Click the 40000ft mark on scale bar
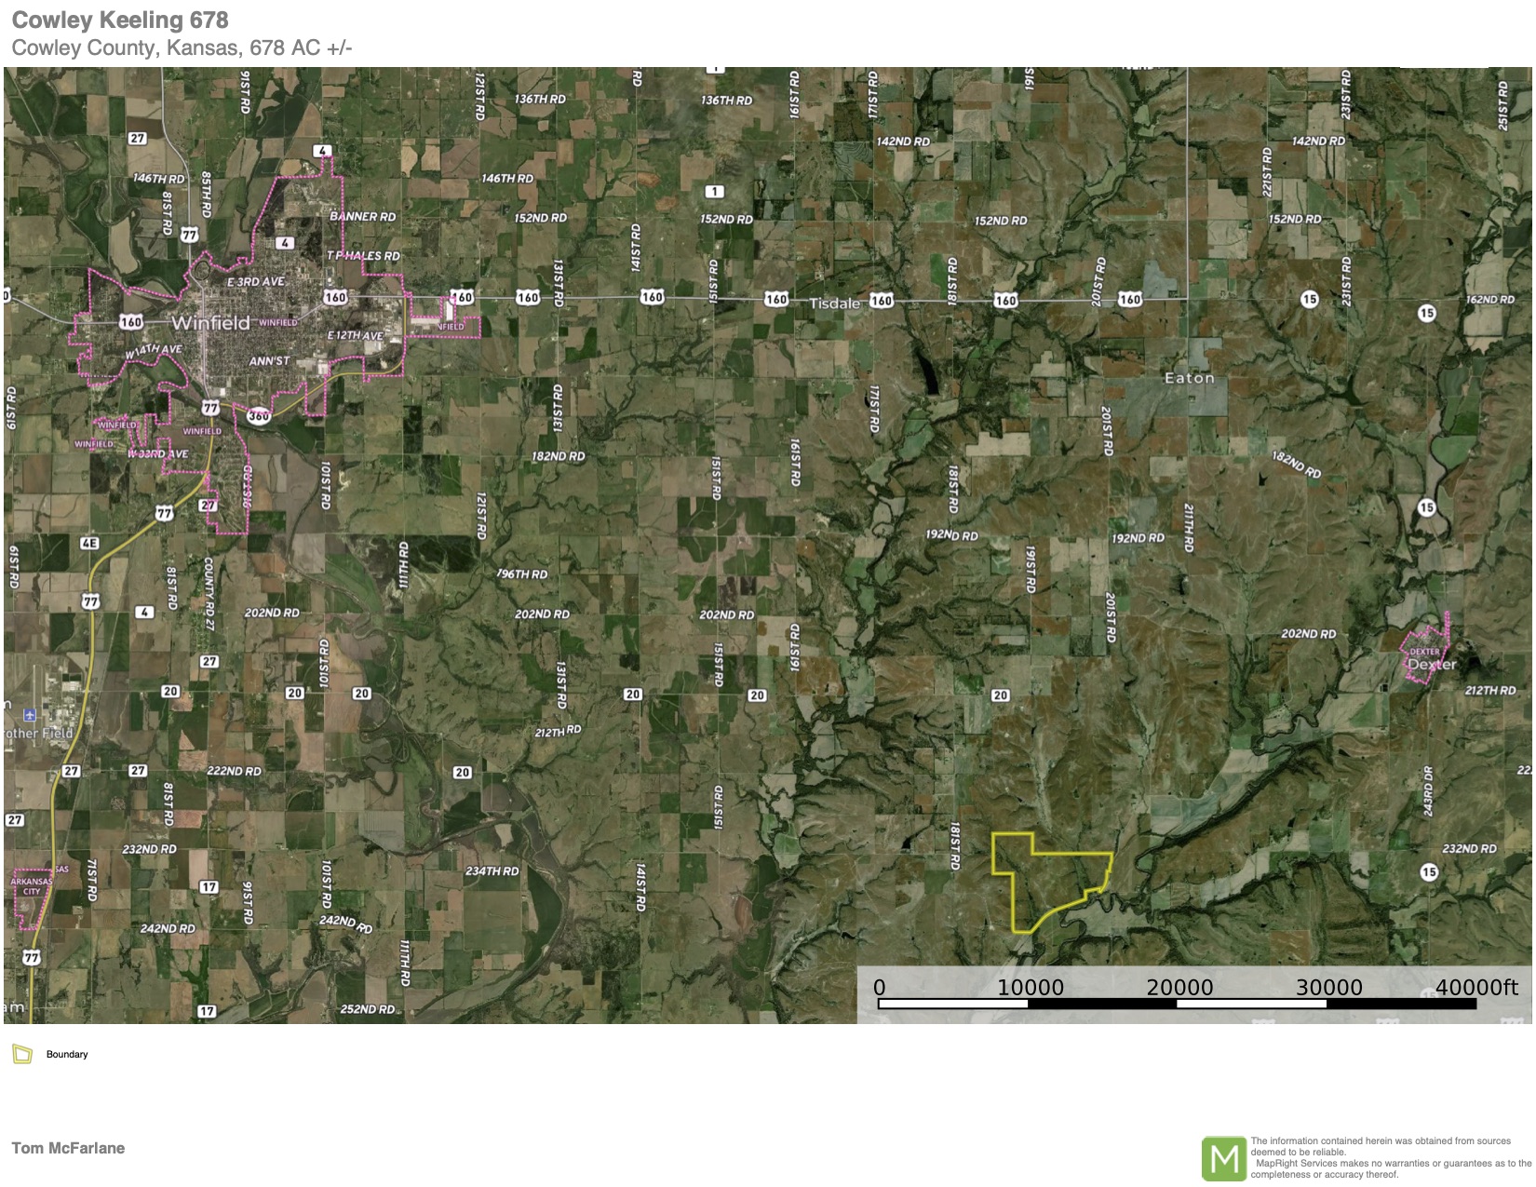This screenshot has height=1187, width=1536. 1475,988
